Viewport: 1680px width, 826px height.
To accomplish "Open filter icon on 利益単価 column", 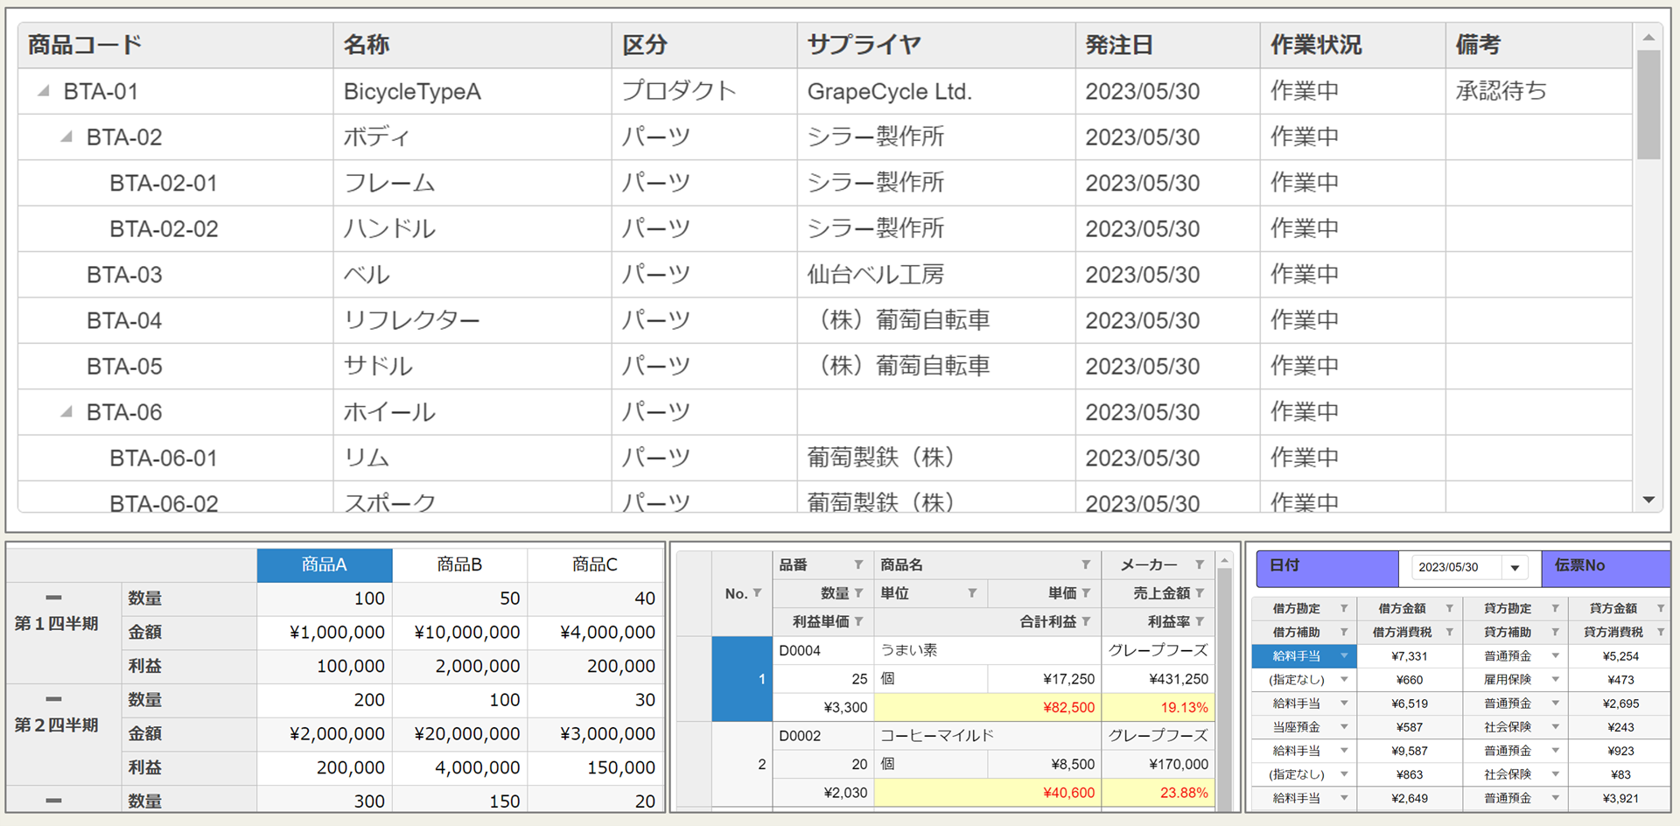I will click(x=858, y=621).
